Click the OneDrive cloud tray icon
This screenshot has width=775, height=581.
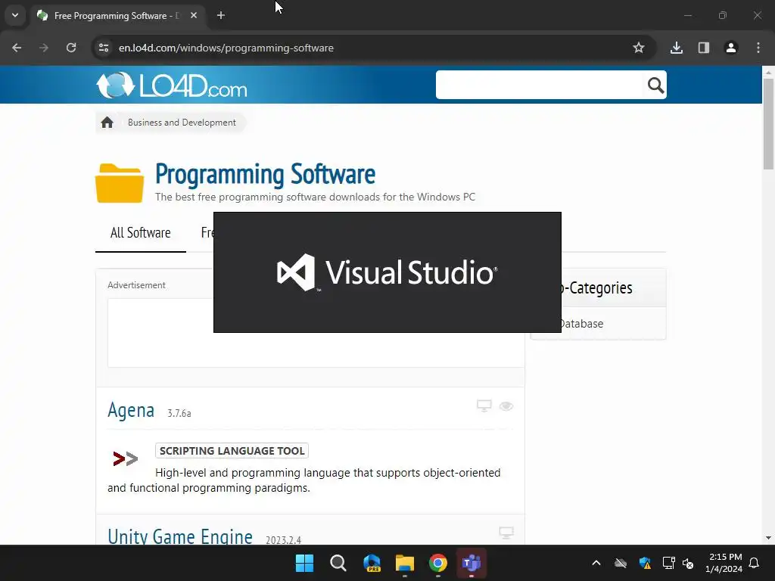coord(621,563)
